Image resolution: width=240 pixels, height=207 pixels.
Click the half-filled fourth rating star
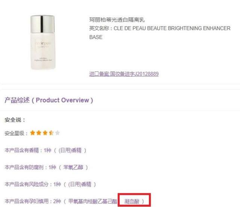tap(51, 133)
